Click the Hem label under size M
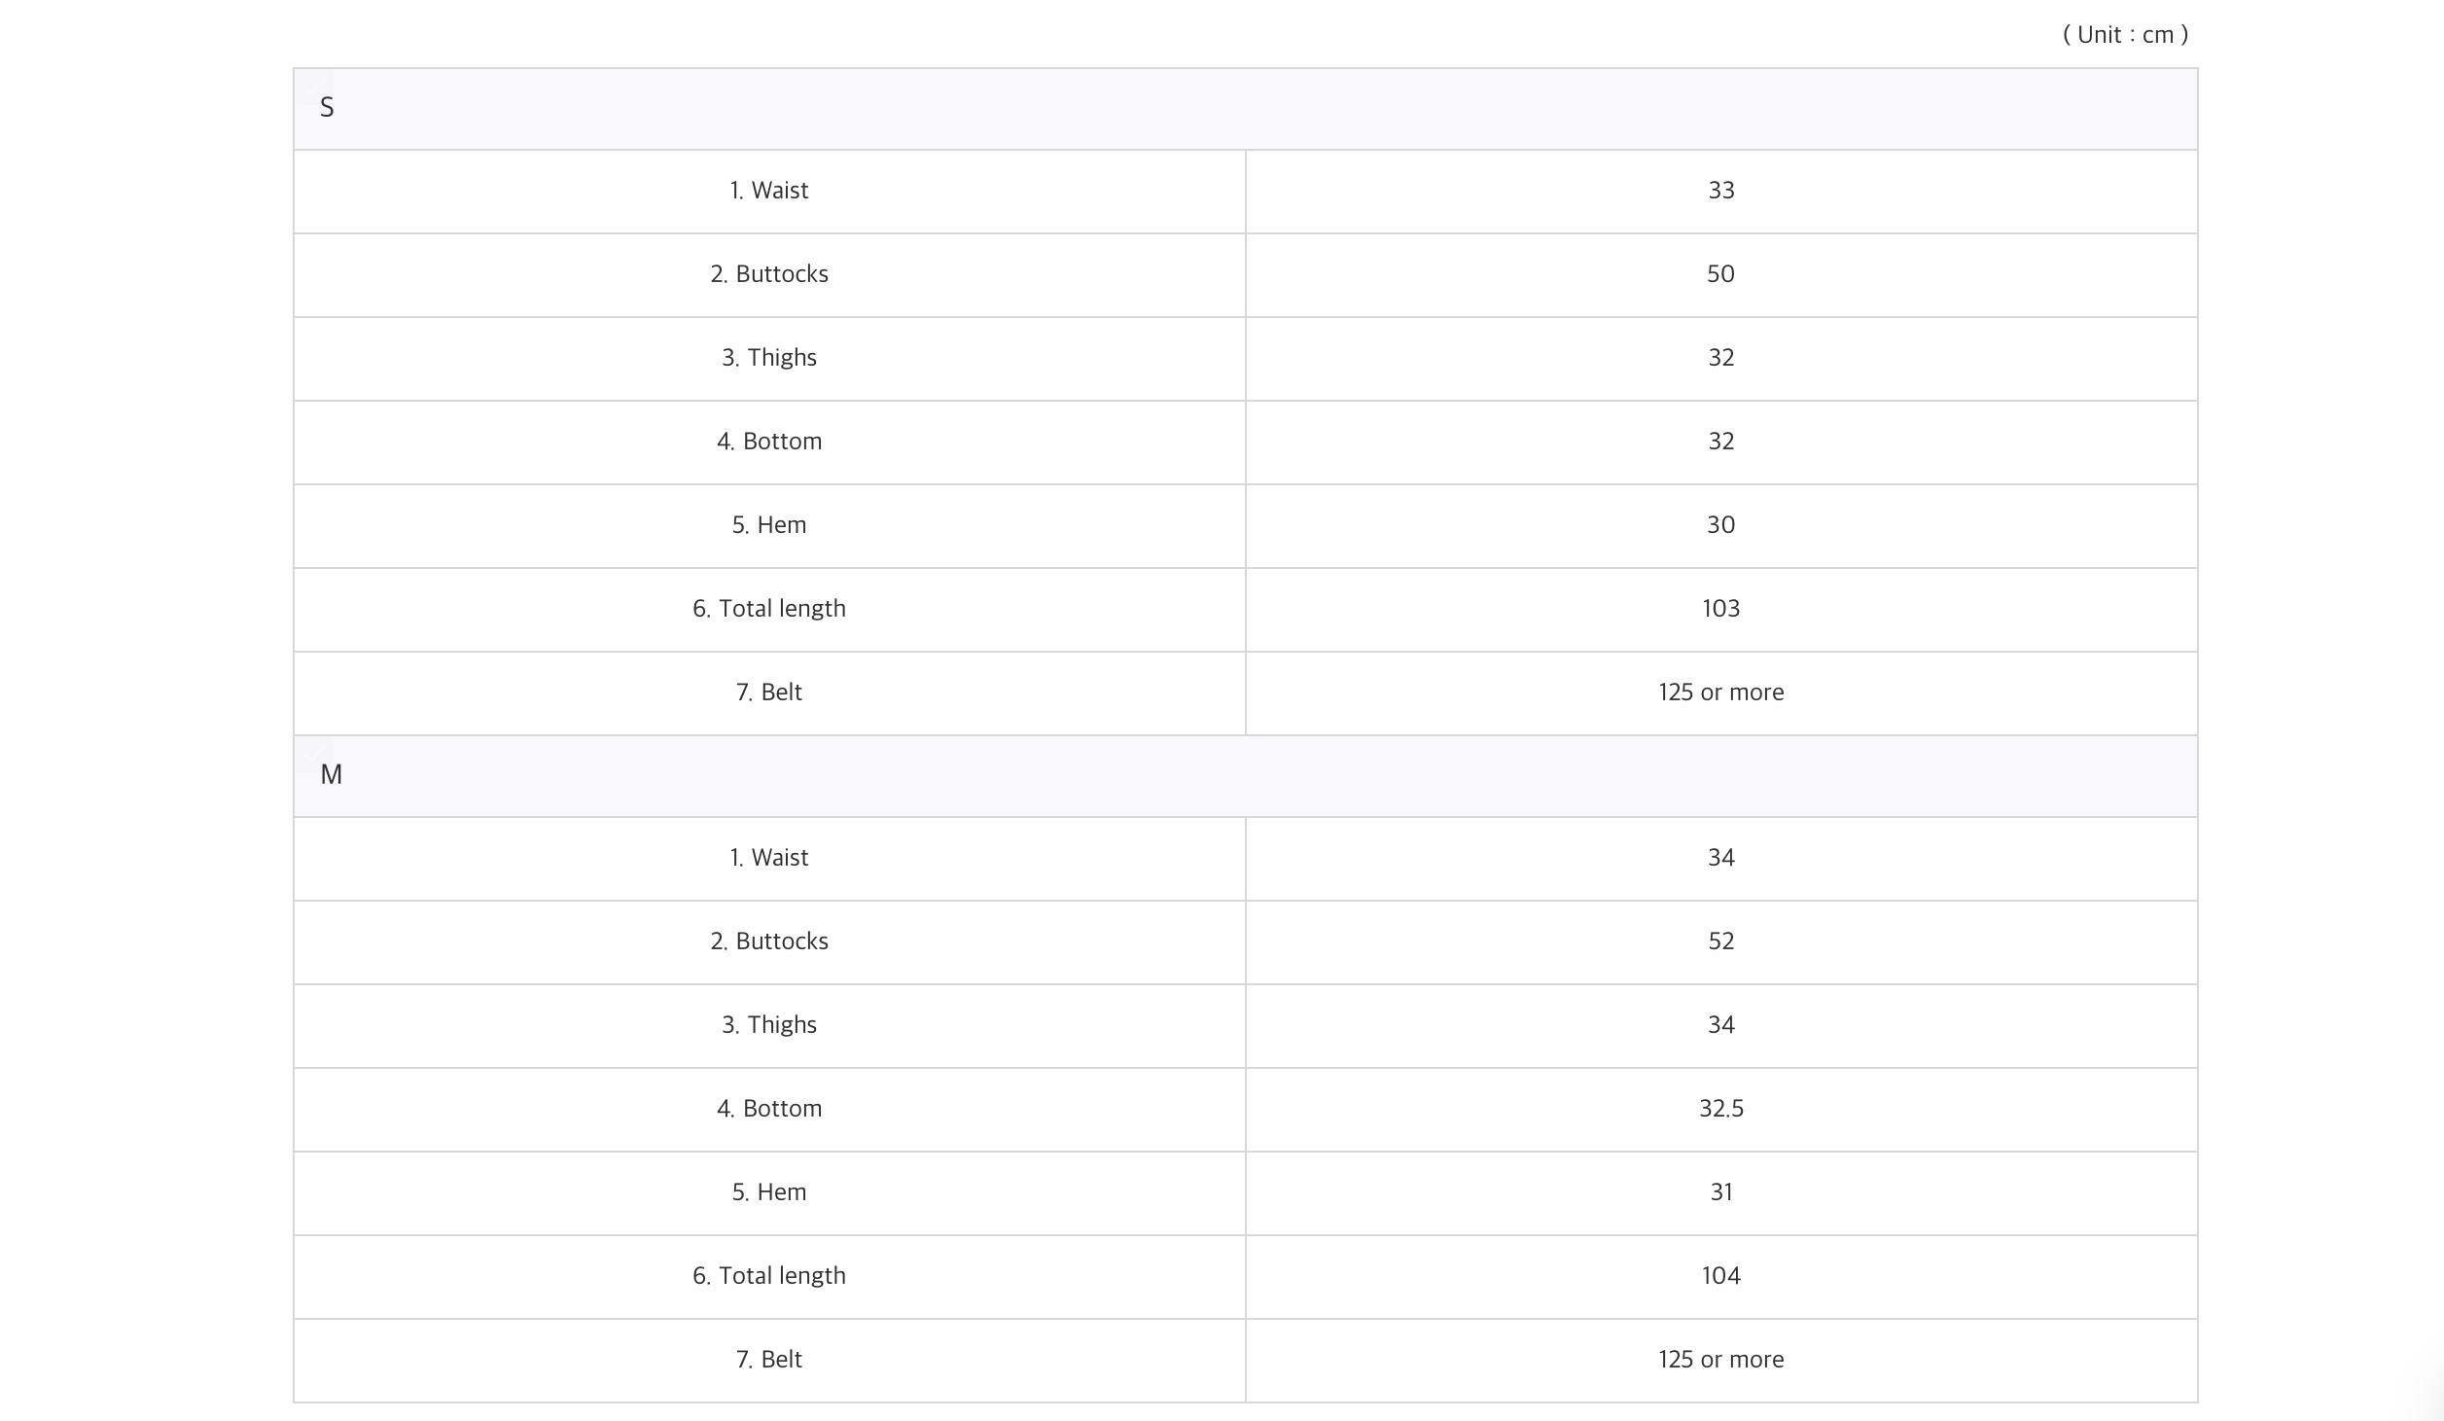This screenshot has width=2444, height=1421. tap(769, 1192)
